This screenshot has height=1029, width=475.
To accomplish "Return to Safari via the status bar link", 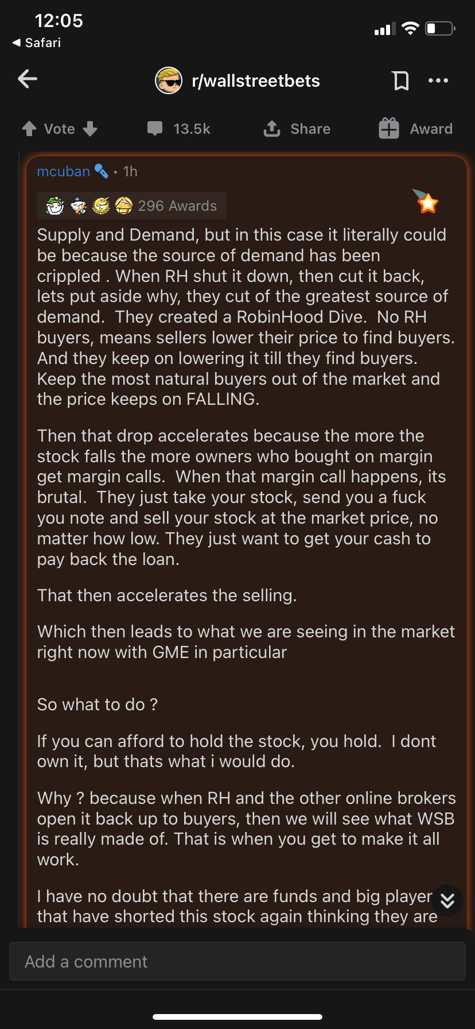I will pyautogui.click(x=37, y=43).
